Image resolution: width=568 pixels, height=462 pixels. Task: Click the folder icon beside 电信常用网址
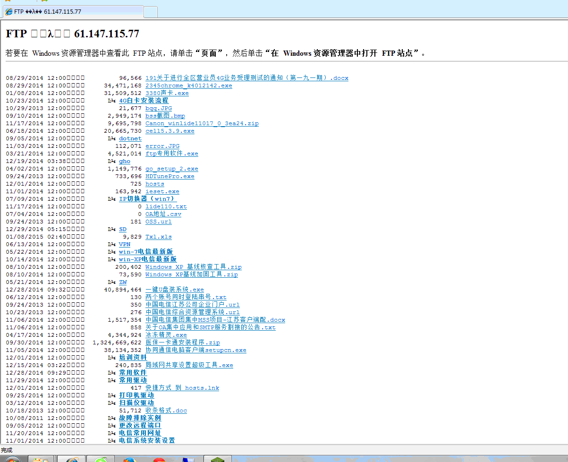pyautogui.click(x=111, y=433)
